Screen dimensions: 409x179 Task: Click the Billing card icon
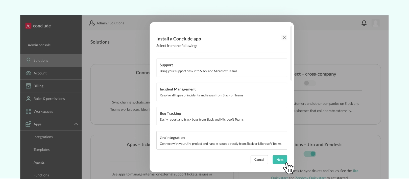click(28, 86)
